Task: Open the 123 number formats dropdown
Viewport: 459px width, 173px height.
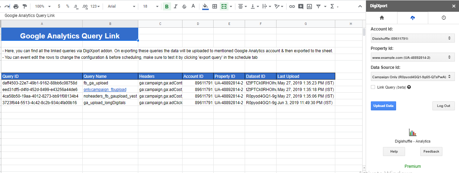Action: point(95,6)
